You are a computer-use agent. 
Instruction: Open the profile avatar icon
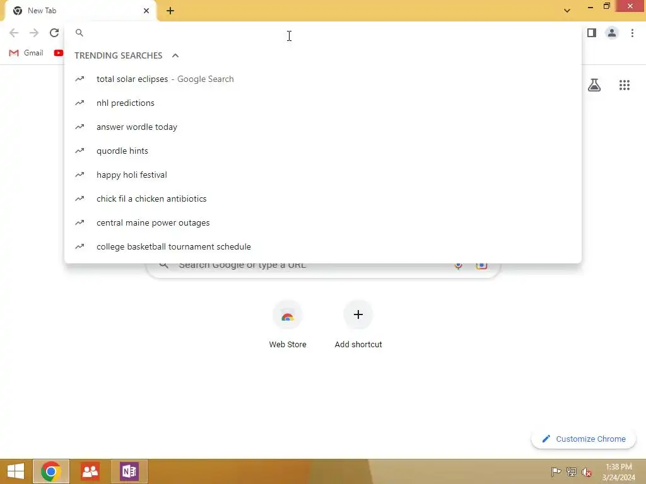click(x=612, y=33)
